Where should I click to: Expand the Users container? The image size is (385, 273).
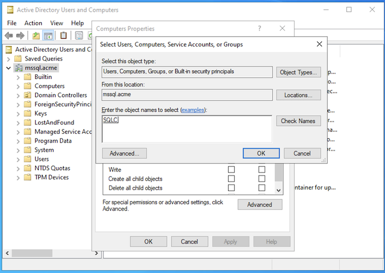(x=18, y=160)
